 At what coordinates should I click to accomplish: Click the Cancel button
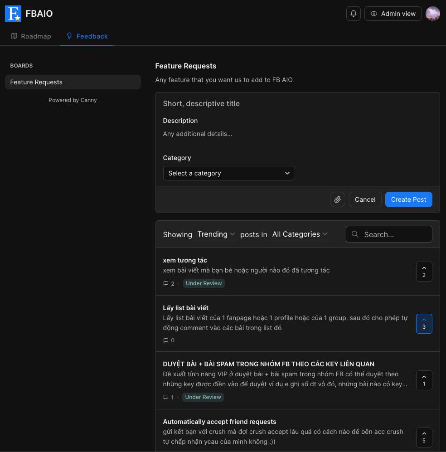pos(365,199)
